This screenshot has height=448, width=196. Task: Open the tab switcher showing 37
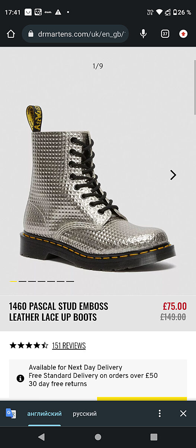[165, 34]
